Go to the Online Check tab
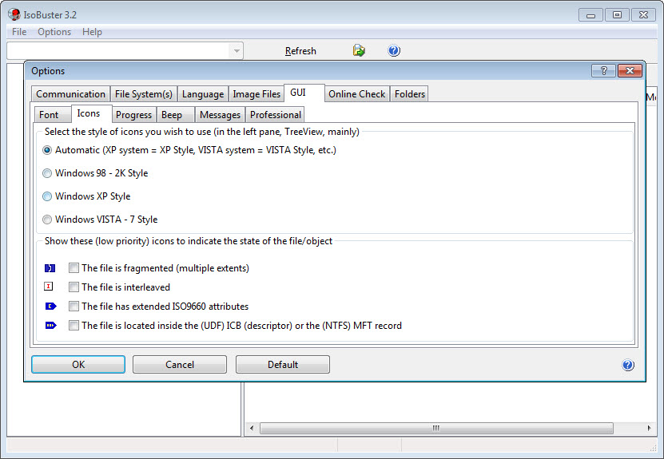This screenshot has width=664, height=459. tap(357, 94)
